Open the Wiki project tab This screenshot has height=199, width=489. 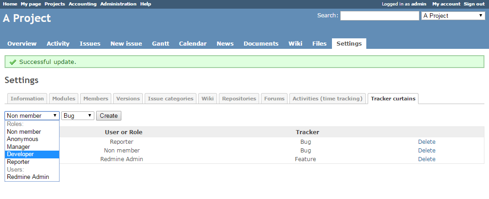click(295, 44)
